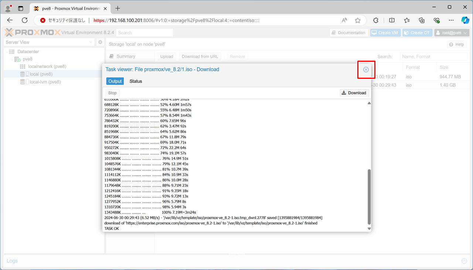
Task: Open browser extensions icon
Action: [x=376, y=20]
